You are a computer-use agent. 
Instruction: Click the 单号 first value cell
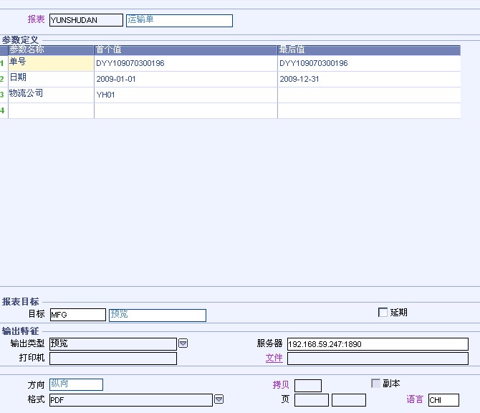click(x=186, y=63)
